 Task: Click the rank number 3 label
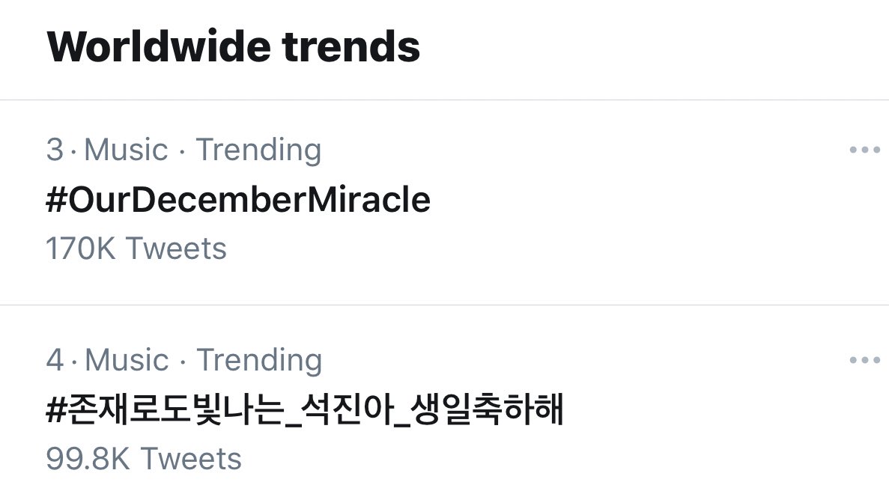click(x=55, y=150)
